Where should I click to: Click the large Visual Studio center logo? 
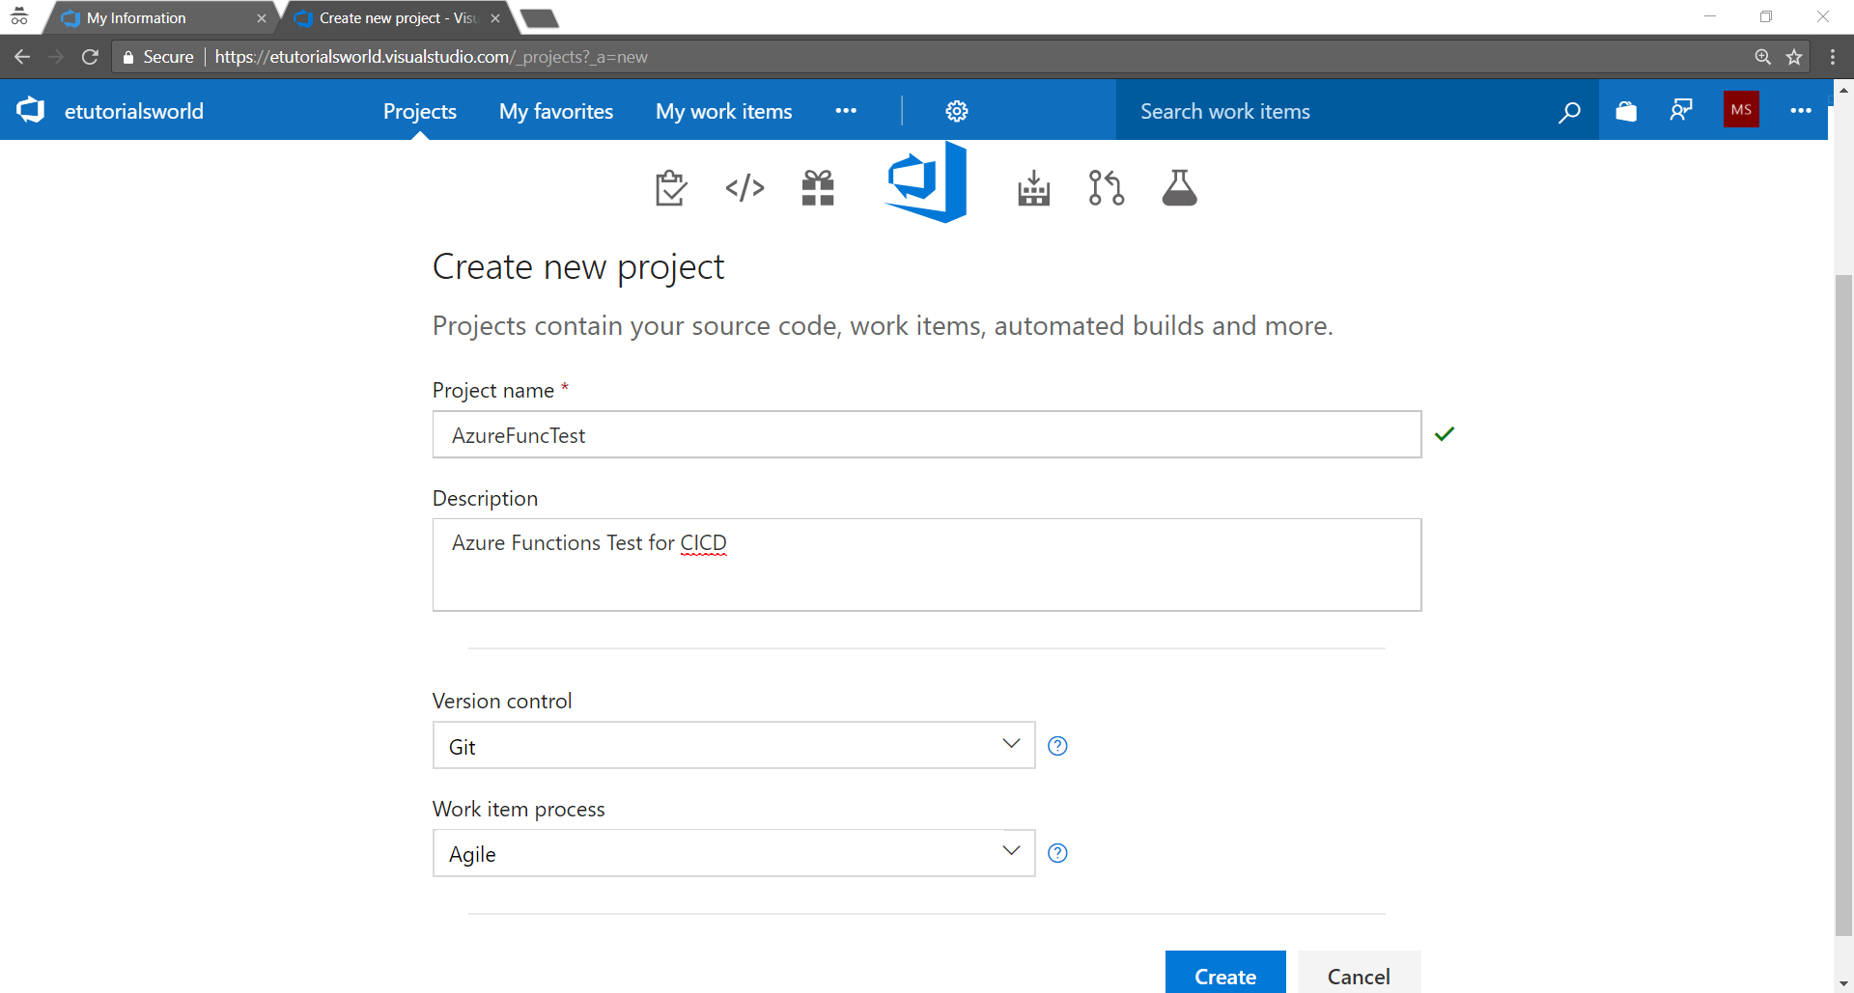coord(925,182)
